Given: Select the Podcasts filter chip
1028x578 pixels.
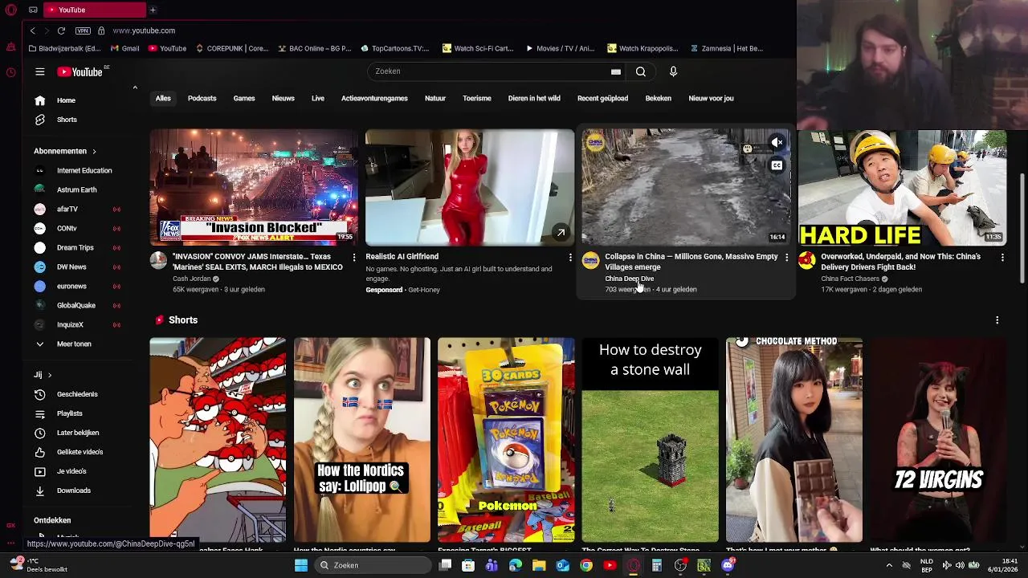Looking at the screenshot, I should tap(202, 98).
